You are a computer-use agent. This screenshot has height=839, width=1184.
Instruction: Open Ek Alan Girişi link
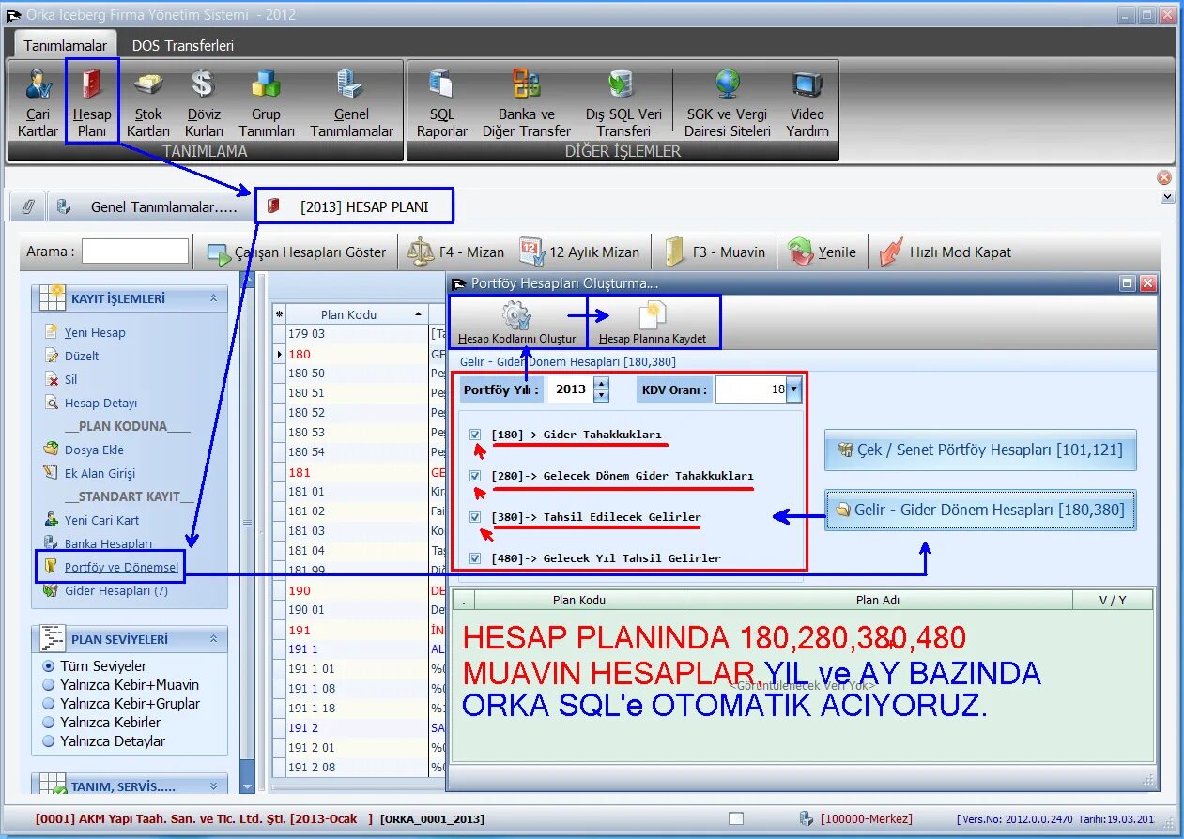click(x=100, y=473)
